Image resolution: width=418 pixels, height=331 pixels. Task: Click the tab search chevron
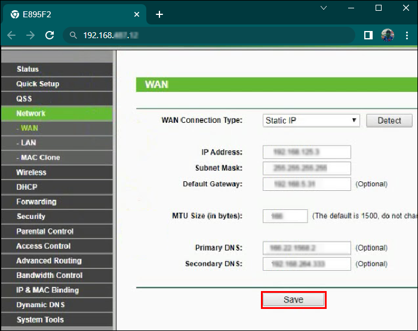coord(324,8)
